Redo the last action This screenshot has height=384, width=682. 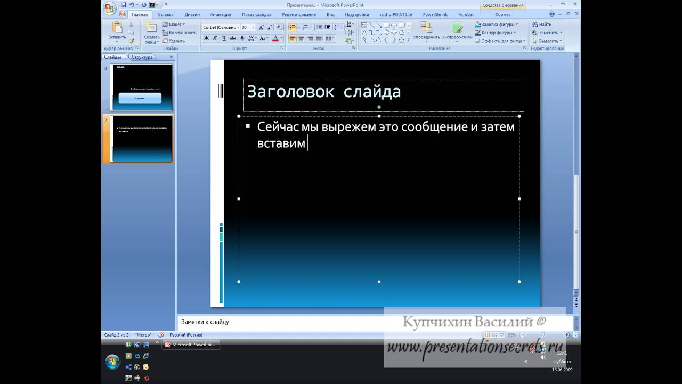tap(144, 5)
